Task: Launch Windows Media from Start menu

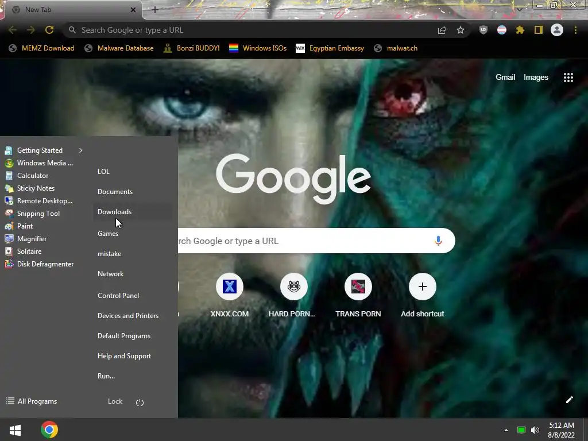Action: coord(39,163)
